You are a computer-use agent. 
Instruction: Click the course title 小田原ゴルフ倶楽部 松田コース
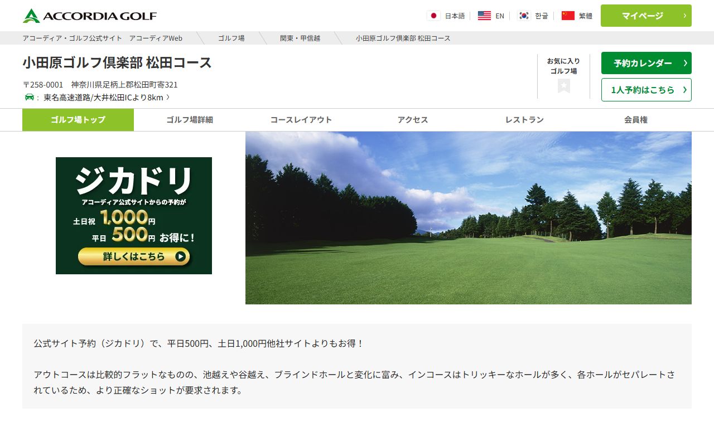(117, 62)
